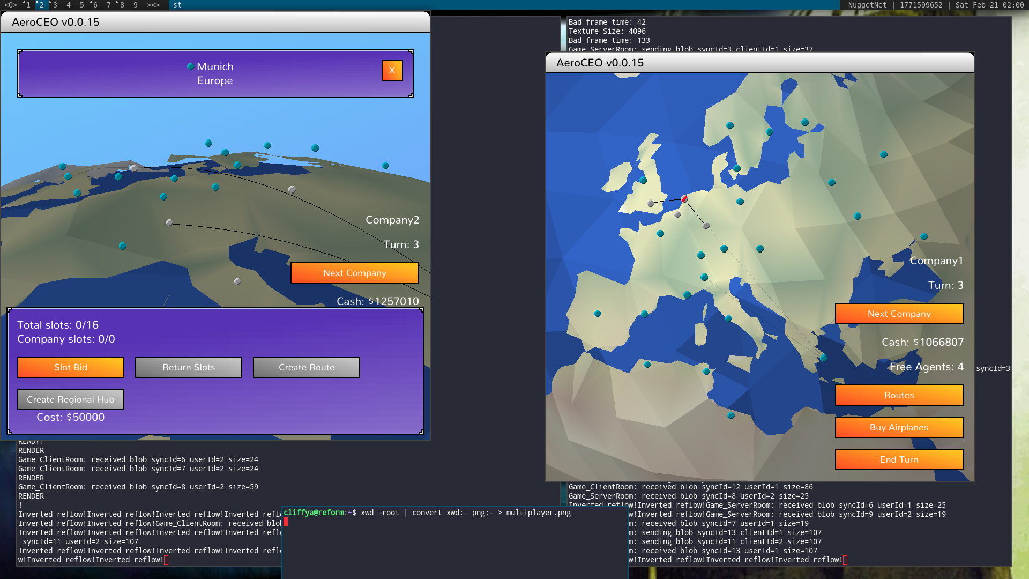
Task: Select the gray airport marker in Britain
Action: pos(651,203)
